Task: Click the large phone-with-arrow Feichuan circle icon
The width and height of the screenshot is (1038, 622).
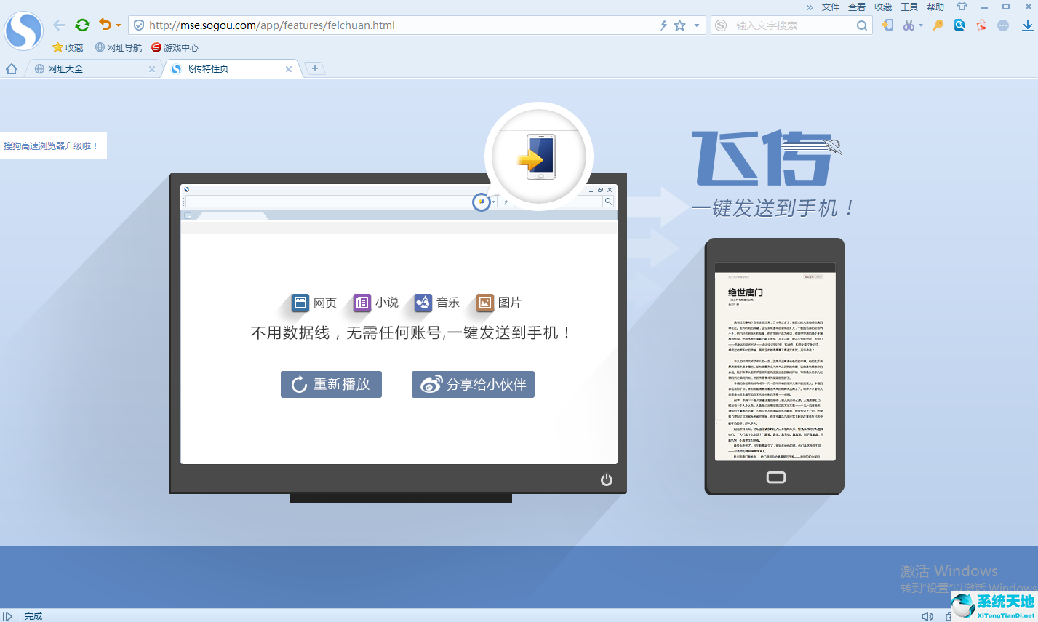Action: click(x=539, y=156)
